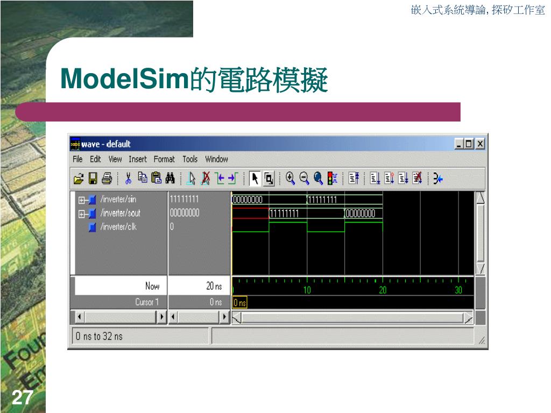Image resolution: width=551 pixels, height=413 pixels.
Task: Click the '0 ns to 32 ns' status text
Action: 99,337
